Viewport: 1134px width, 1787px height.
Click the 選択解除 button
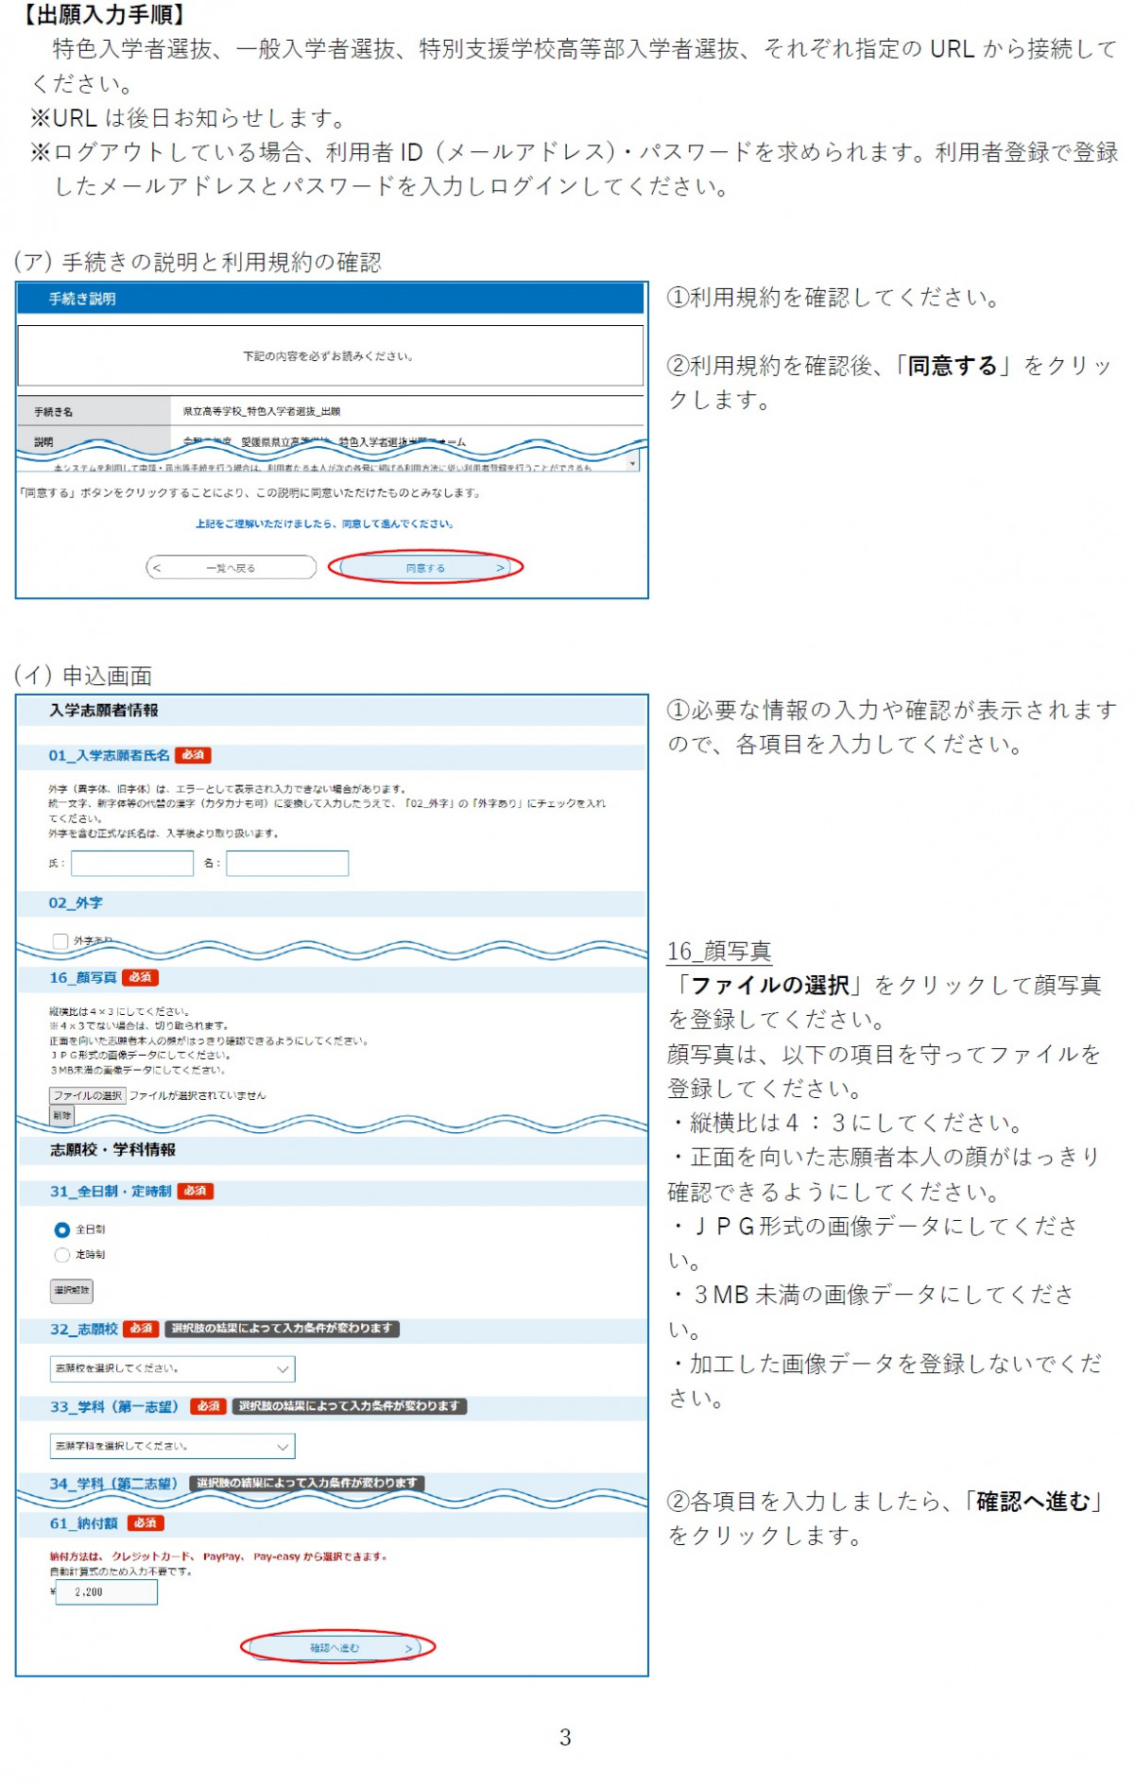point(72,1291)
